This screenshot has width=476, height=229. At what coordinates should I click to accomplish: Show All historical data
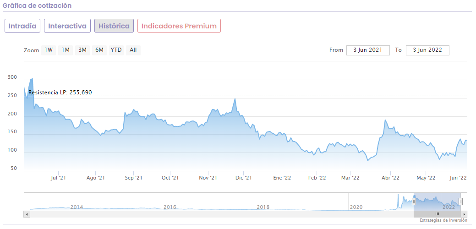[x=133, y=50]
